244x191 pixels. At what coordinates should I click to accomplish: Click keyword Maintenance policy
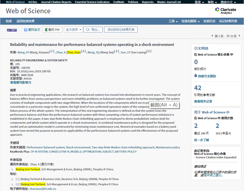coord(168,147)
